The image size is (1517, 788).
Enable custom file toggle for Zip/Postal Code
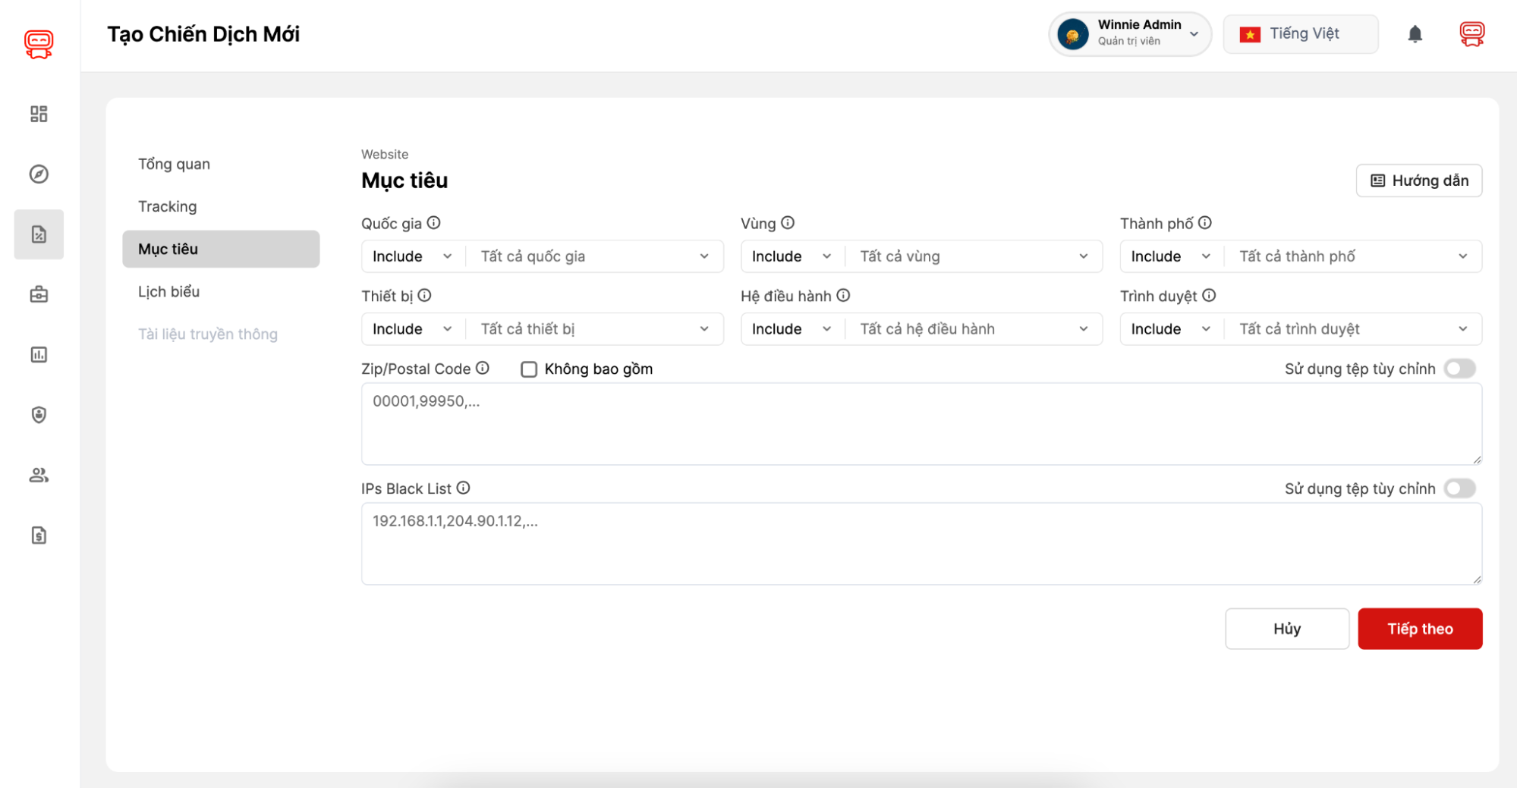[x=1459, y=369]
